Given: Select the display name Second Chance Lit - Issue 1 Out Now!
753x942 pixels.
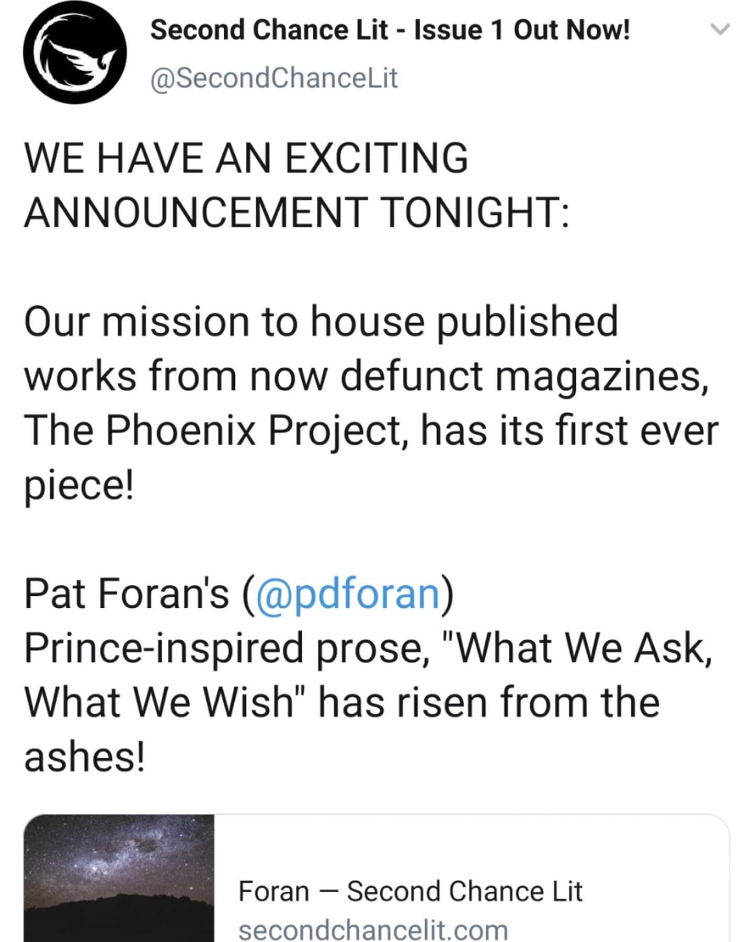Looking at the screenshot, I should coord(390,29).
